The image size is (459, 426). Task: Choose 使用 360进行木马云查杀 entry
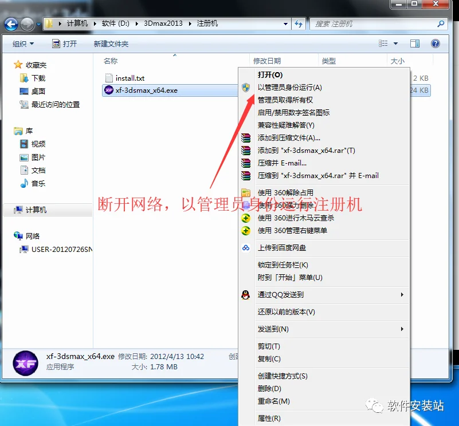point(324,218)
